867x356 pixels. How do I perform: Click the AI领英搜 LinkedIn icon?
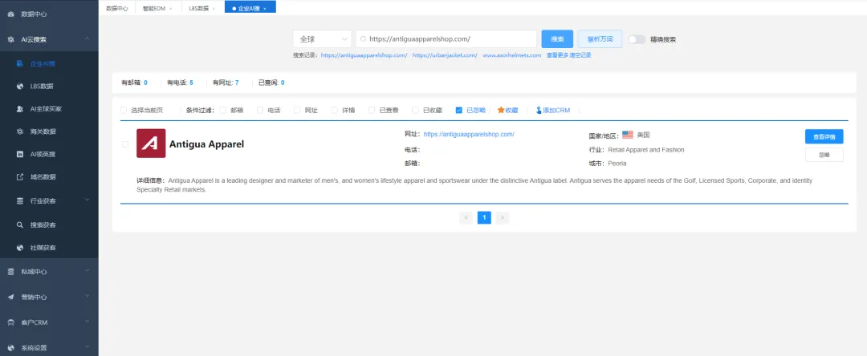pos(20,155)
